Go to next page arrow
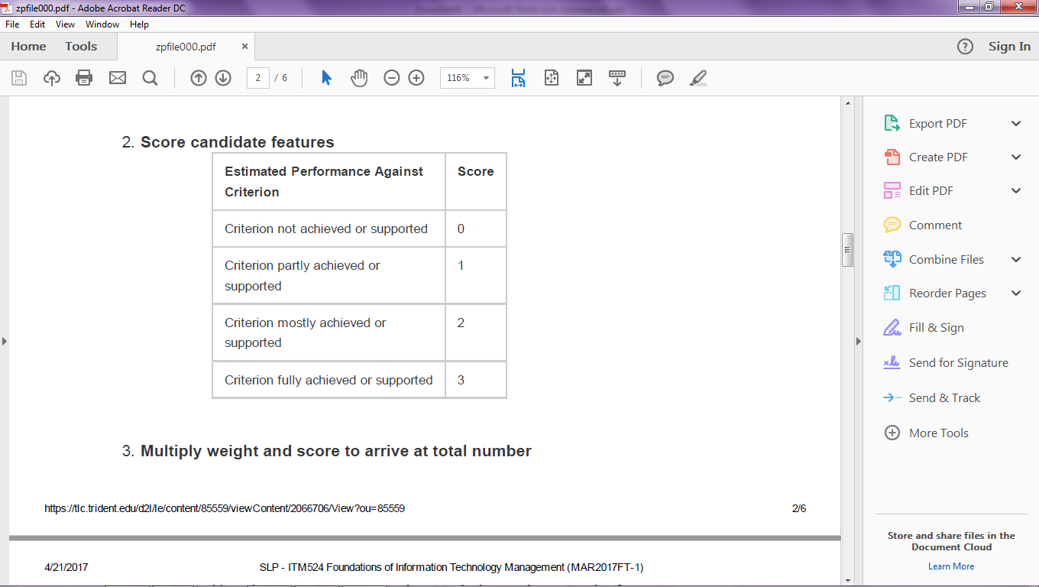Viewport: 1039px width, 587px height. tap(223, 78)
